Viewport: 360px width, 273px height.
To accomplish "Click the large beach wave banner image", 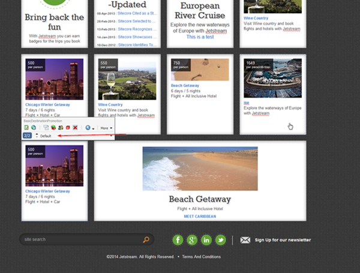I will 200,169.
